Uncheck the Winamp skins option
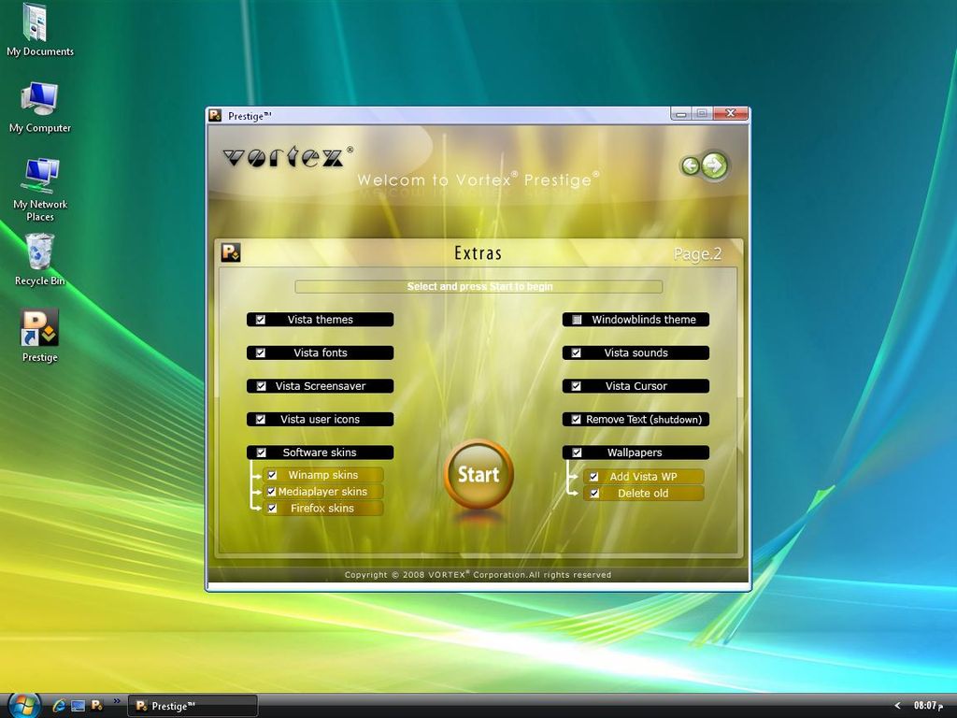 (273, 475)
